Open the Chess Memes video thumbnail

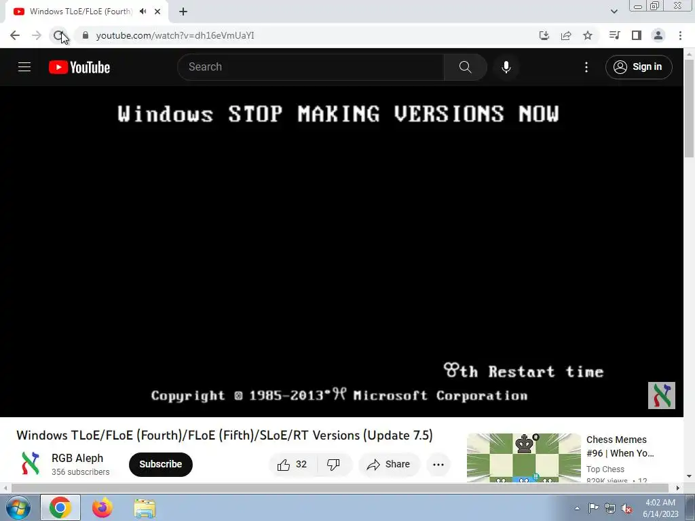tap(524, 458)
